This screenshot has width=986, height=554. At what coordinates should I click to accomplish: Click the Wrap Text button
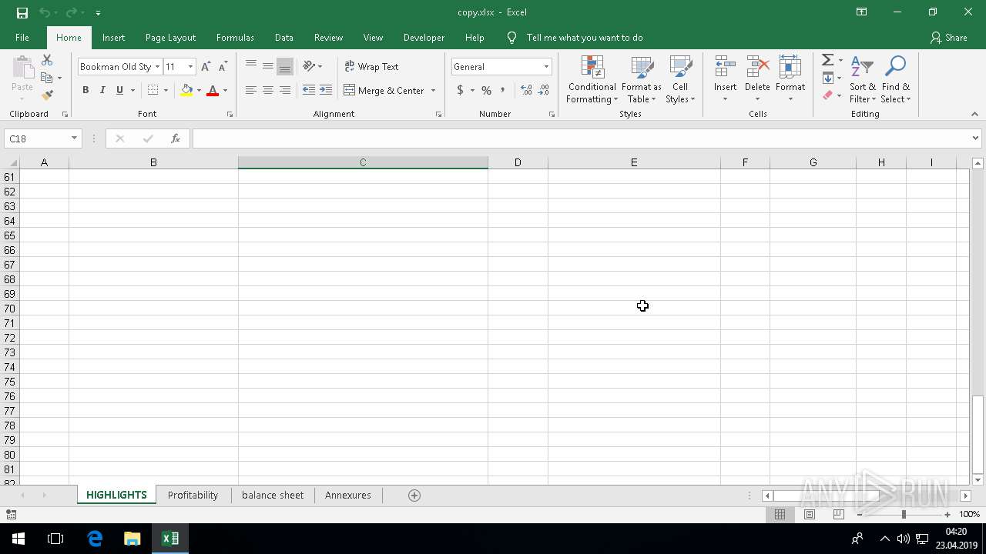371,66
